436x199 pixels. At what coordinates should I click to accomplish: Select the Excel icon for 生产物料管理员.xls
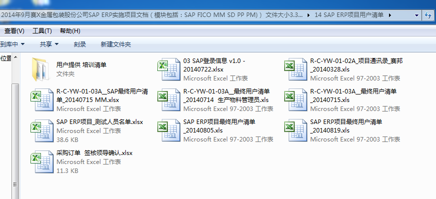click(169, 99)
